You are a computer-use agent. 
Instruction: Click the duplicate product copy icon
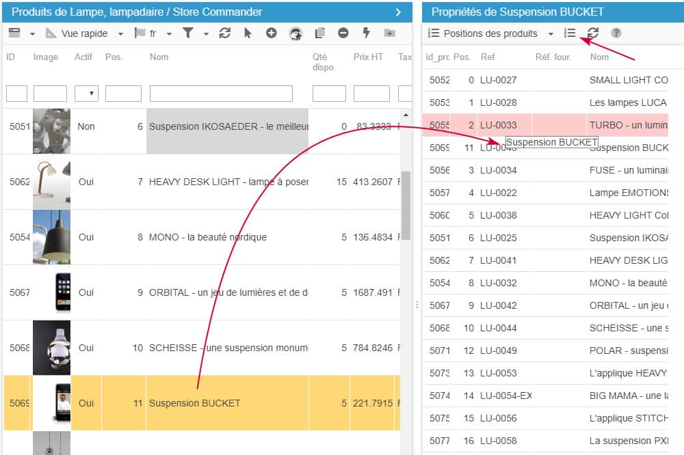[319, 33]
